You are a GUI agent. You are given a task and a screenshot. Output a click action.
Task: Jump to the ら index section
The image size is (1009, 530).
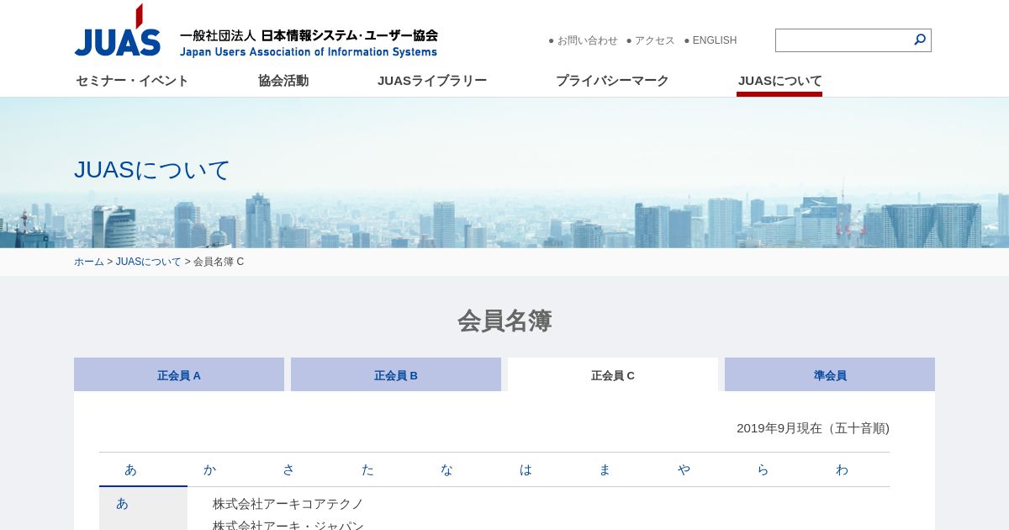[x=763, y=469]
